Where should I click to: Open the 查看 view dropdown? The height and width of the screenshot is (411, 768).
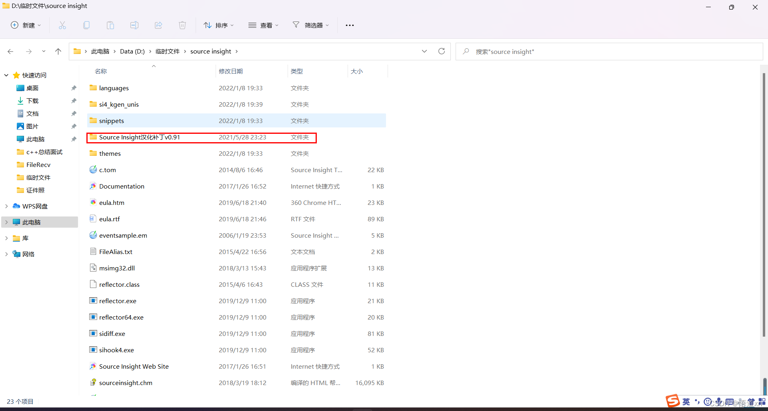tap(263, 25)
